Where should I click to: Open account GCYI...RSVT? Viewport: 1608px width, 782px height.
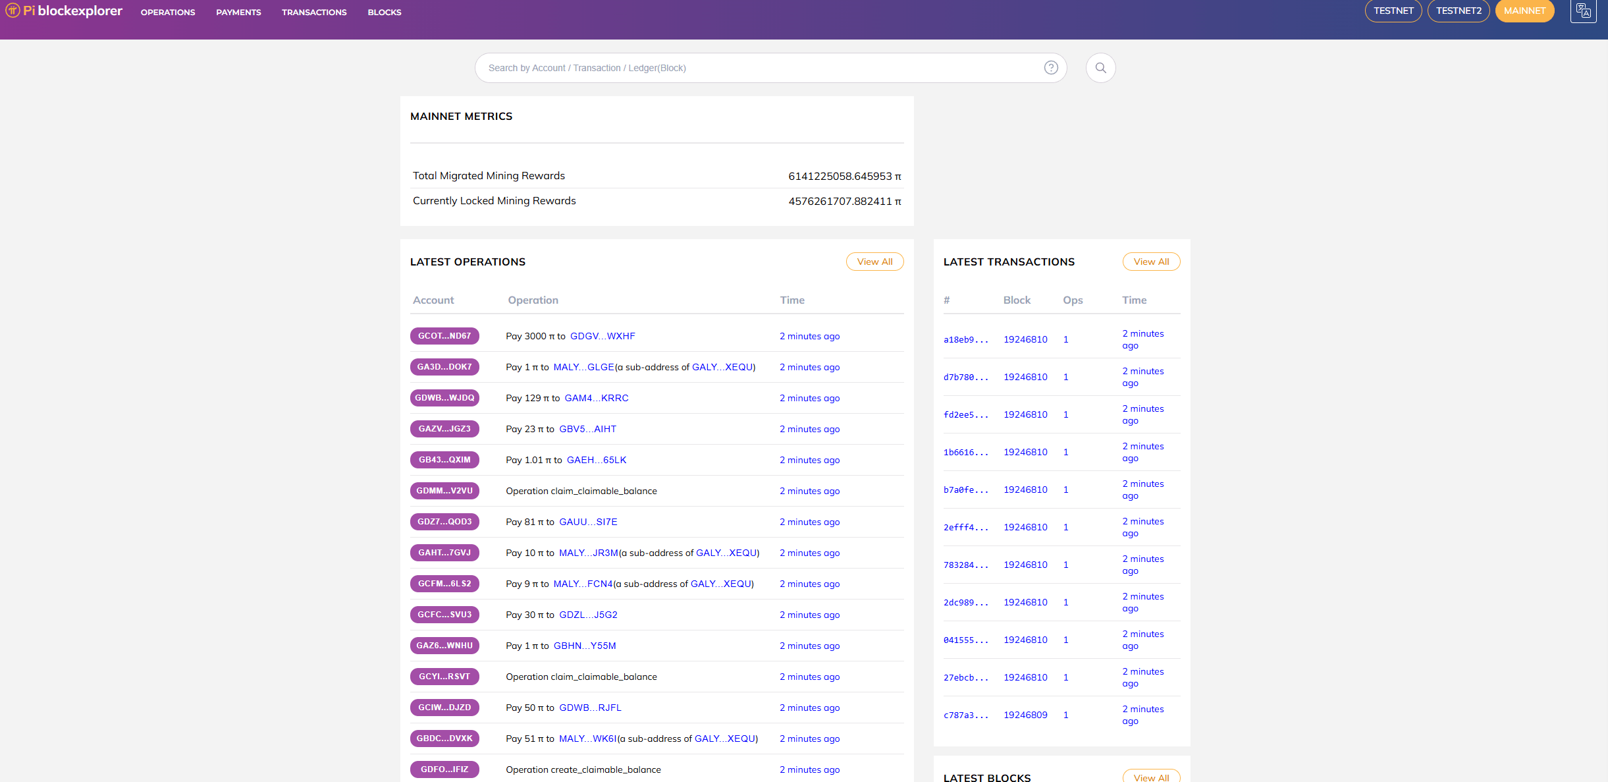444,677
